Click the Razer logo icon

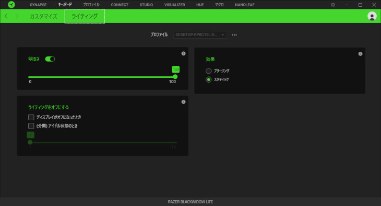pyautogui.click(x=11, y=4)
